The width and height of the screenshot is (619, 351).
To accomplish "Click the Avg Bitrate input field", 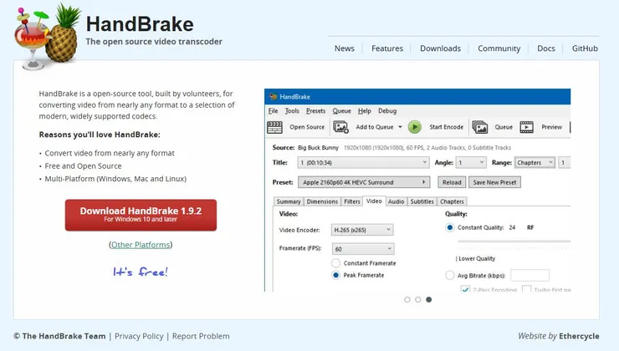I will (x=529, y=275).
